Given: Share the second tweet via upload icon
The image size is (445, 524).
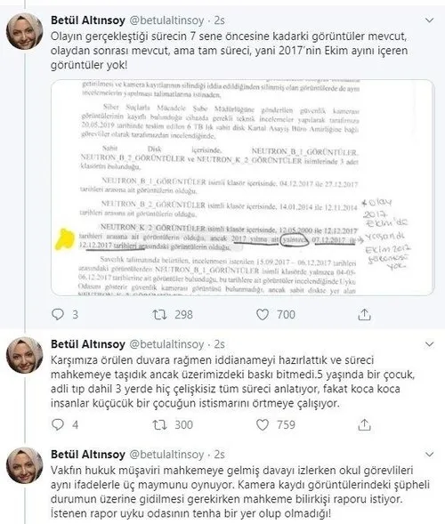Looking at the screenshot, I should point(364,424).
